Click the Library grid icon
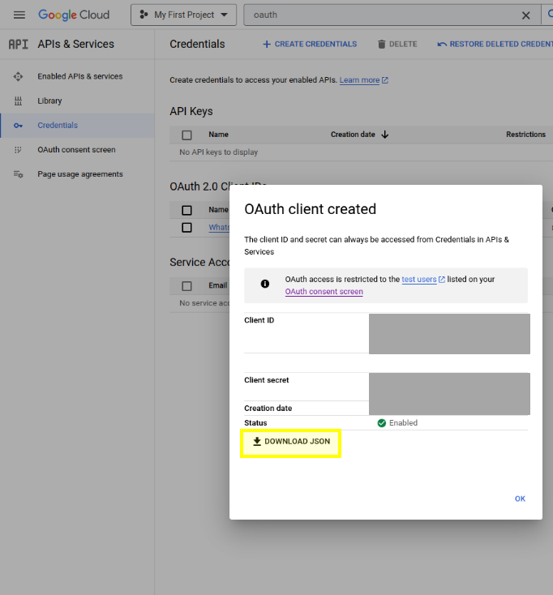 pos(18,101)
